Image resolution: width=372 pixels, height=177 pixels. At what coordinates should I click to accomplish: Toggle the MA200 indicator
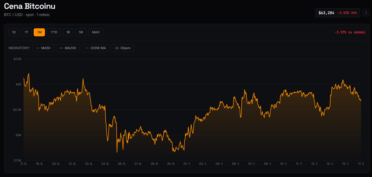pos(68,48)
